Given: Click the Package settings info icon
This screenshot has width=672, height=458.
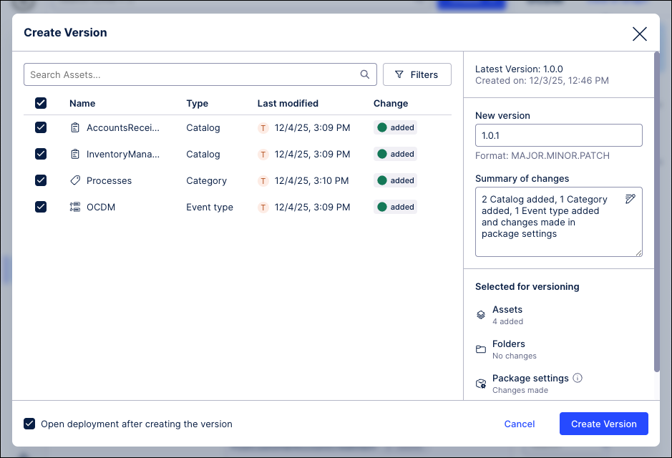Looking at the screenshot, I should pyautogui.click(x=578, y=378).
